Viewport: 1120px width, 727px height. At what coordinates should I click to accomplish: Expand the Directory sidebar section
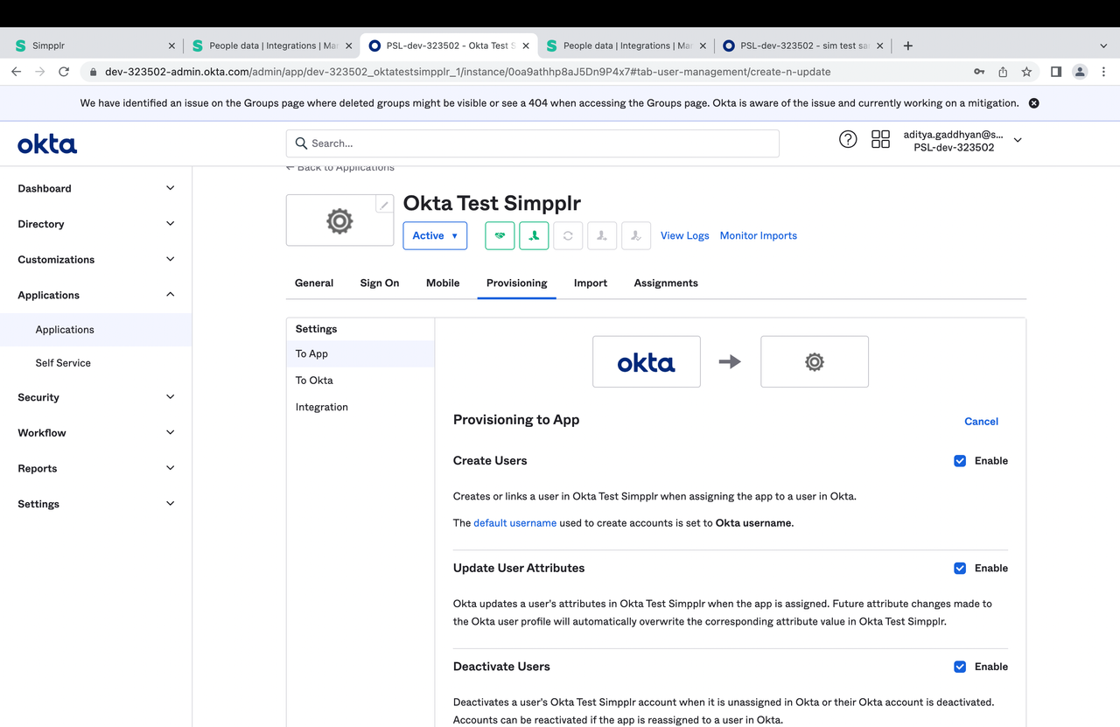click(x=96, y=223)
